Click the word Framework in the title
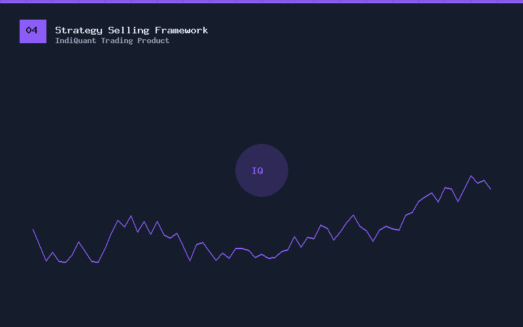523x327 pixels. coord(181,30)
